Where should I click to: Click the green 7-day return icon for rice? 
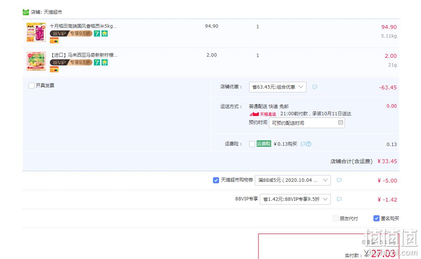click(97, 33)
